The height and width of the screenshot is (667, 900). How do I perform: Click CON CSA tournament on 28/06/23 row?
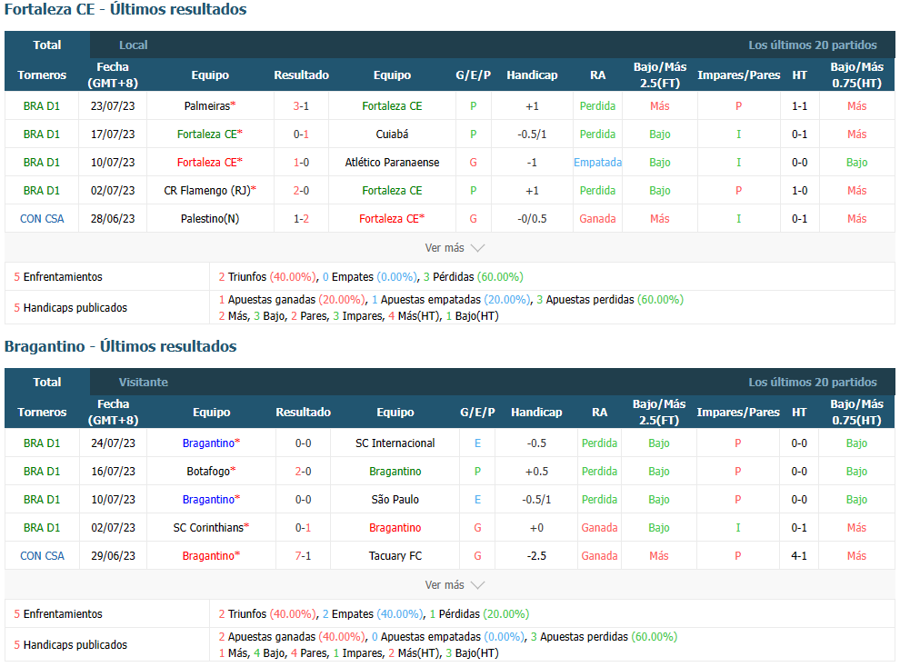coord(42,218)
